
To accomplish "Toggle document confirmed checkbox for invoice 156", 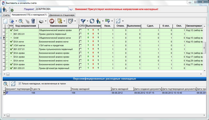I will pyautogui.click(x=7, y=93).
